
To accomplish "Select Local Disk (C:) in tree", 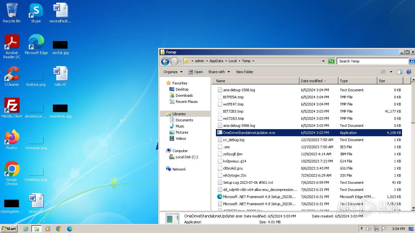I will click(184, 157).
